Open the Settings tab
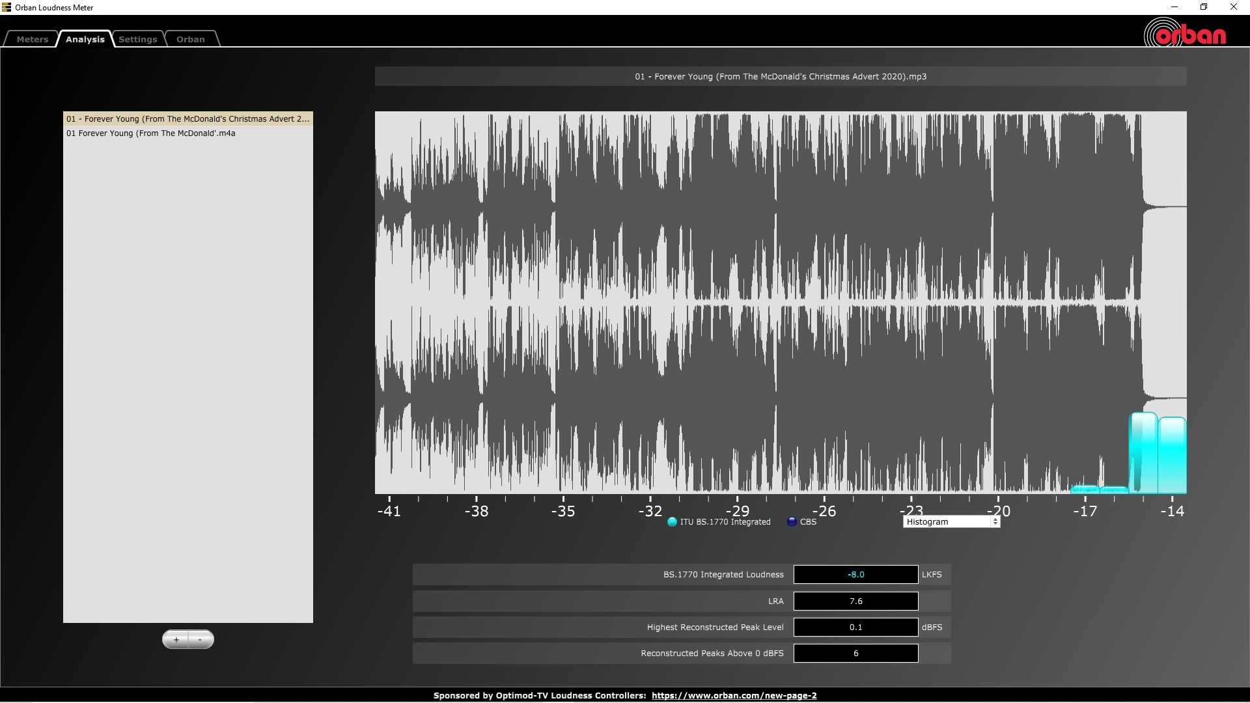This screenshot has height=703, width=1250. click(138, 39)
